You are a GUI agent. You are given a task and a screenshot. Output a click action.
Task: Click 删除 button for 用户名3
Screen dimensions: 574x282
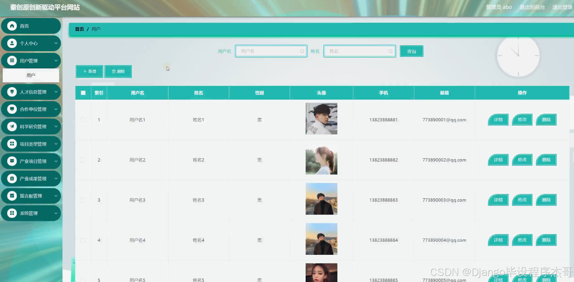(546, 200)
